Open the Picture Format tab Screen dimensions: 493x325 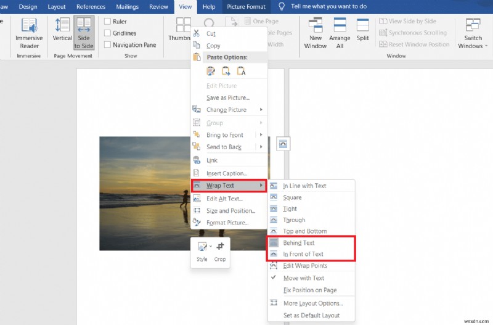tap(246, 7)
